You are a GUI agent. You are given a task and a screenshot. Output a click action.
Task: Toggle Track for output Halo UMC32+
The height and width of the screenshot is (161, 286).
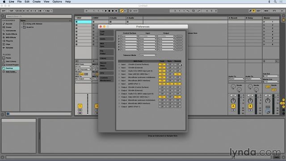click(x=162, y=97)
